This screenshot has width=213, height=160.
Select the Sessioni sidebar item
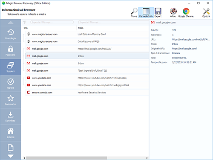tap(11, 67)
